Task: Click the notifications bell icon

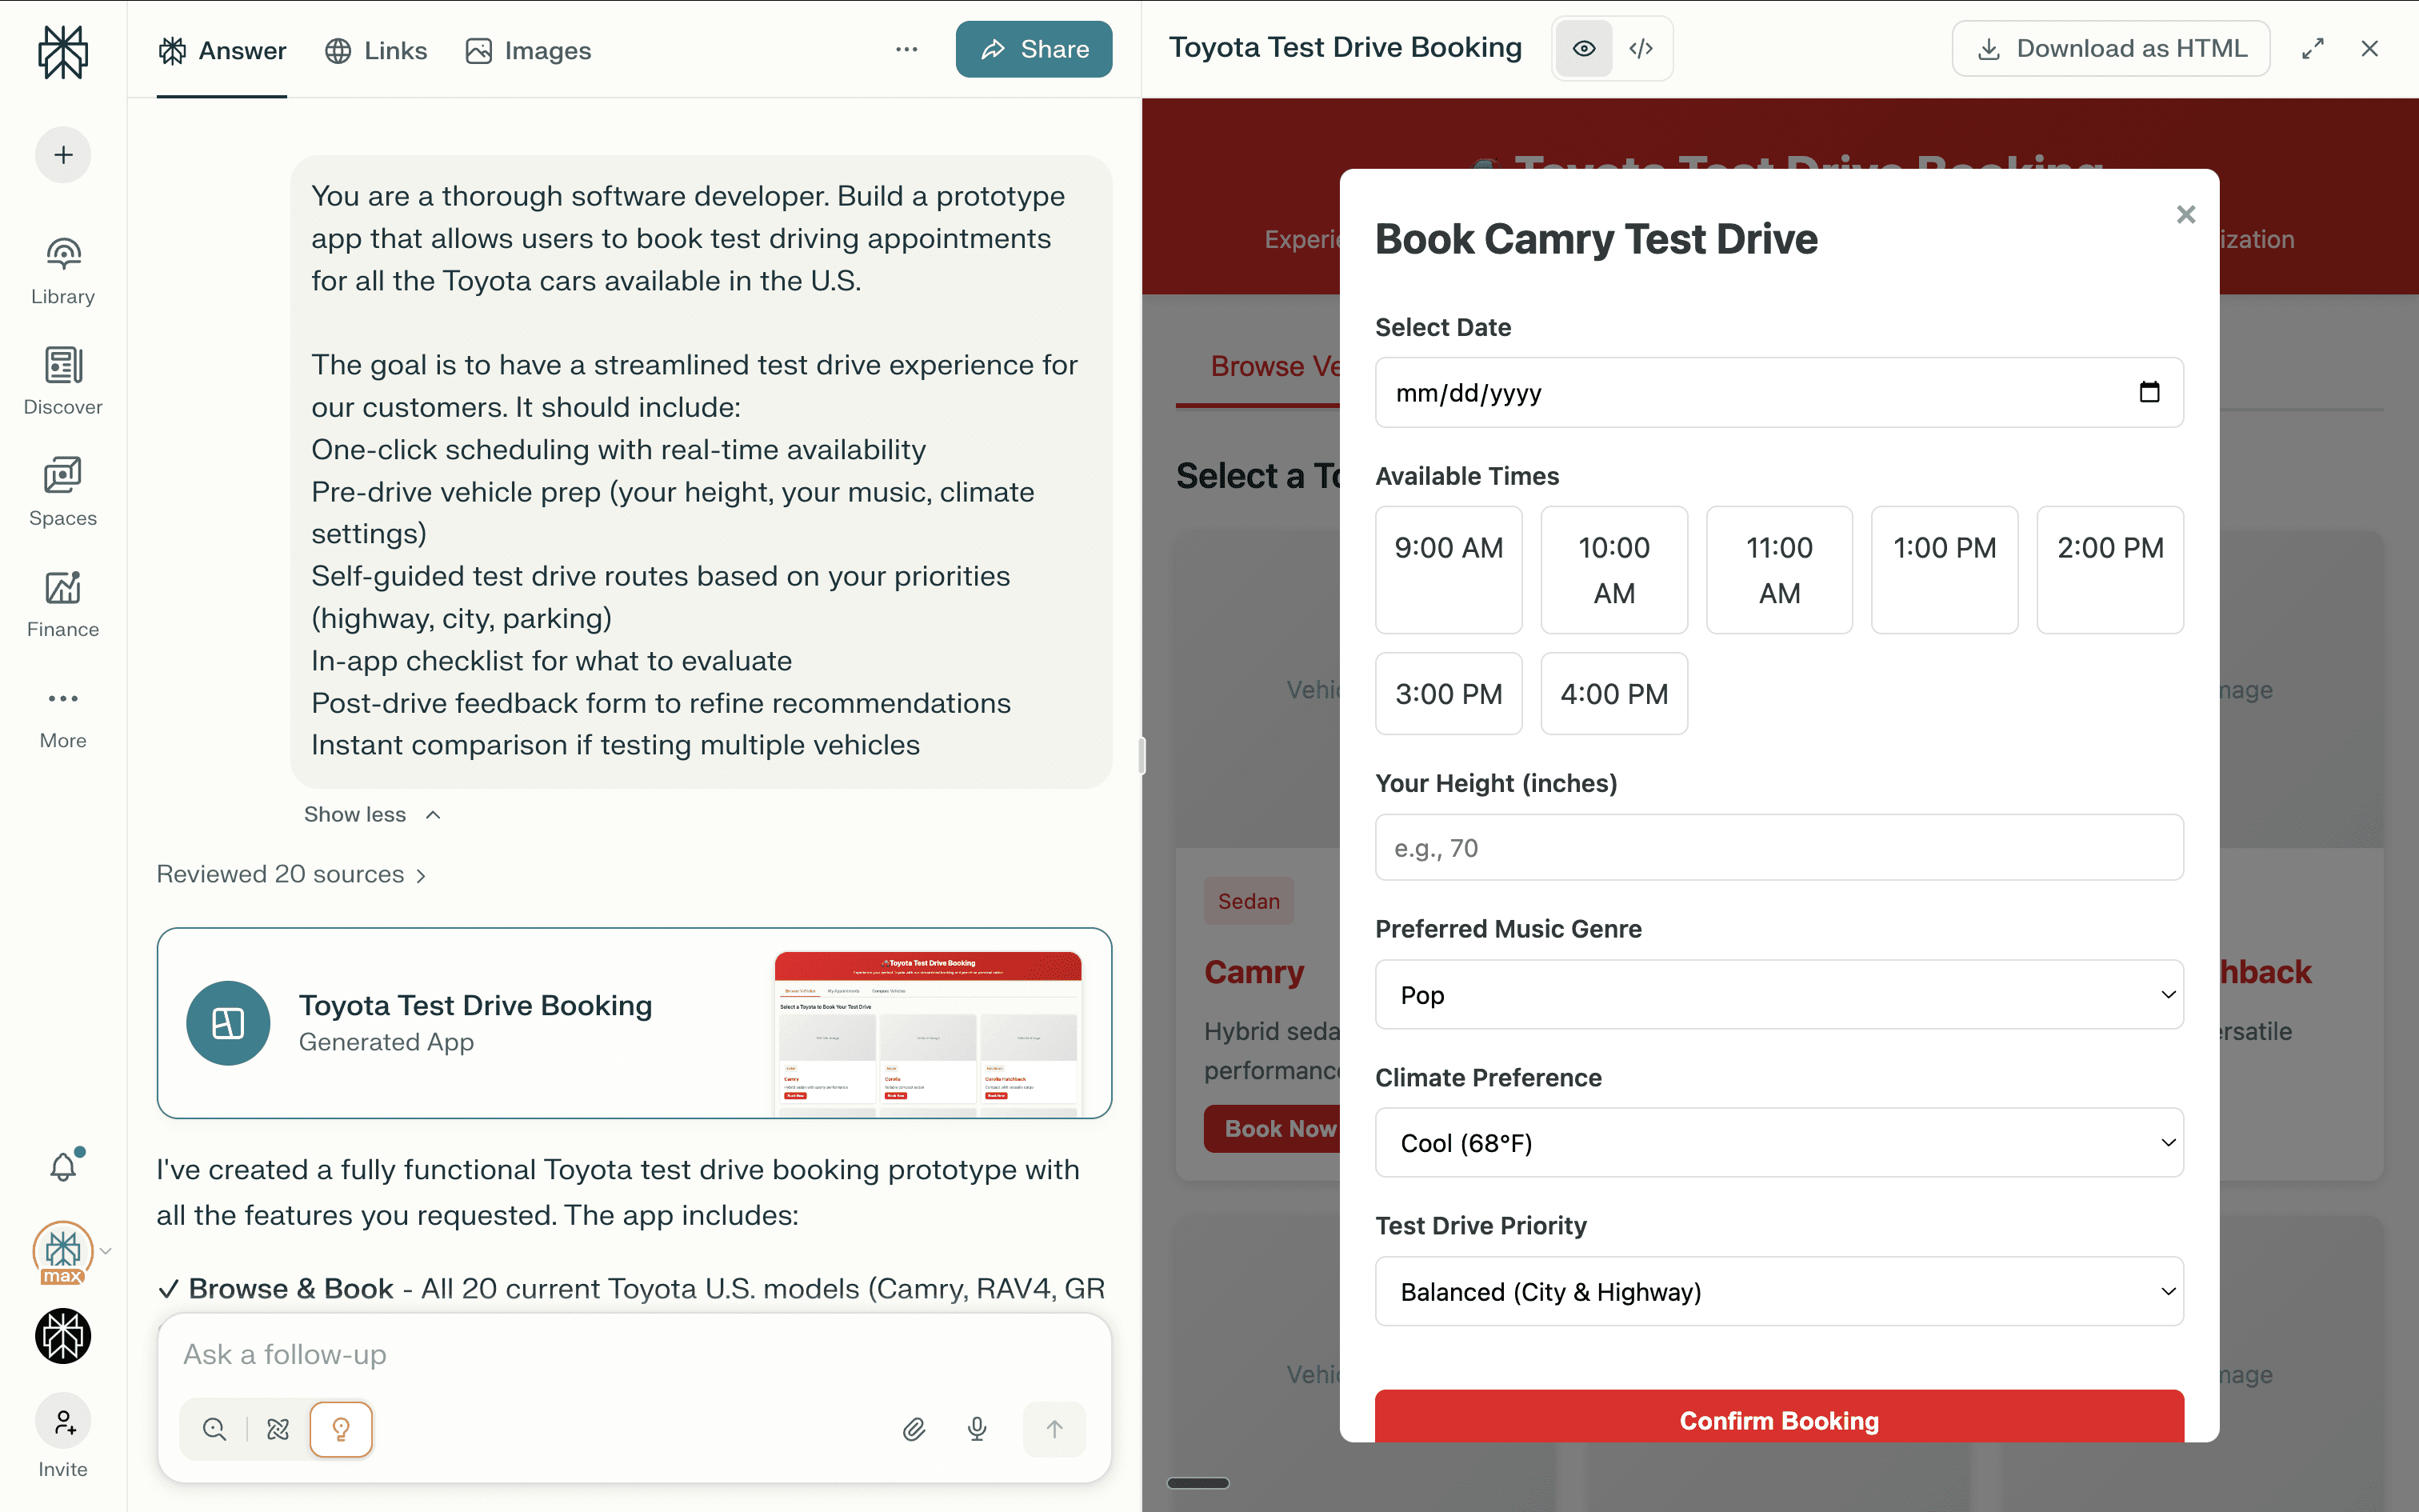Action: (x=63, y=1166)
